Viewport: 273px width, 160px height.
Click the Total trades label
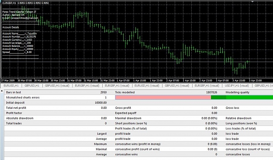point(14,123)
